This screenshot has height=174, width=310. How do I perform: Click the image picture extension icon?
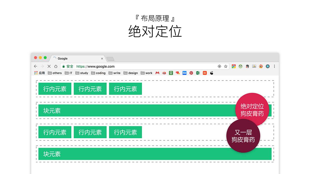point(254,66)
